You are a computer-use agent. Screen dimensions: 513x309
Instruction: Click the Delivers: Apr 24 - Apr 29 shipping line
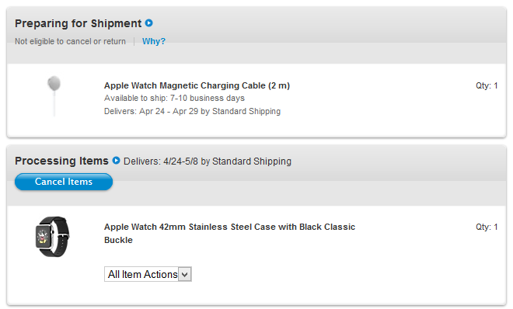tap(193, 111)
